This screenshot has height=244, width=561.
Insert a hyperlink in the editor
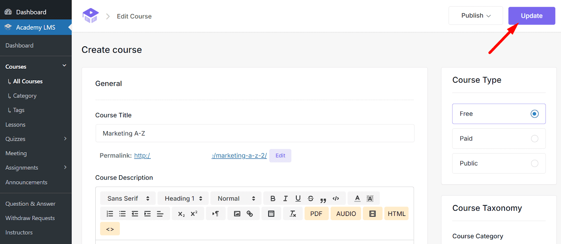[250, 214]
